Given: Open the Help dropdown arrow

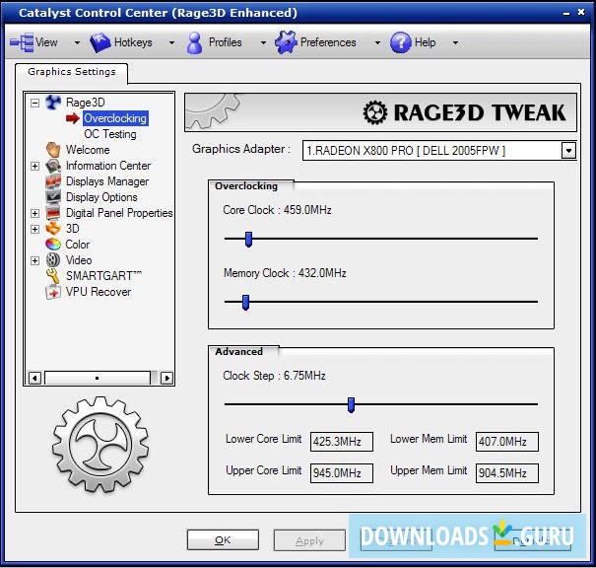Looking at the screenshot, I should point(455,42).
